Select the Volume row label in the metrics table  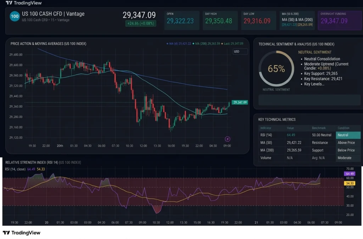point(266,158)
